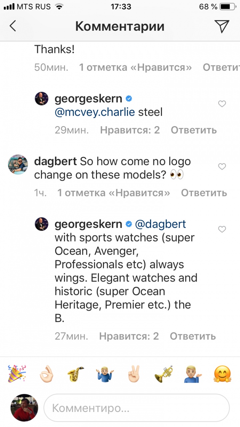Type in the comment input field
Screen dimensions: 240x427
click(x=137, y=408)
